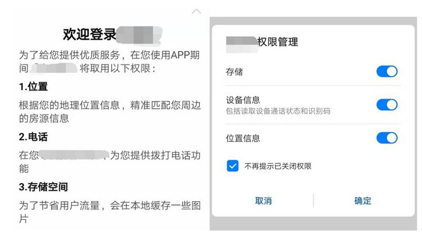The width and height of the screenshot is (422, 237).
Task: Click the 设备信息 label
Action: pos(243,100)
